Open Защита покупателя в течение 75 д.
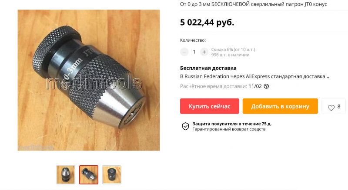Image resolution: width=348 pixels, height=190 pixels. (232, 124)
